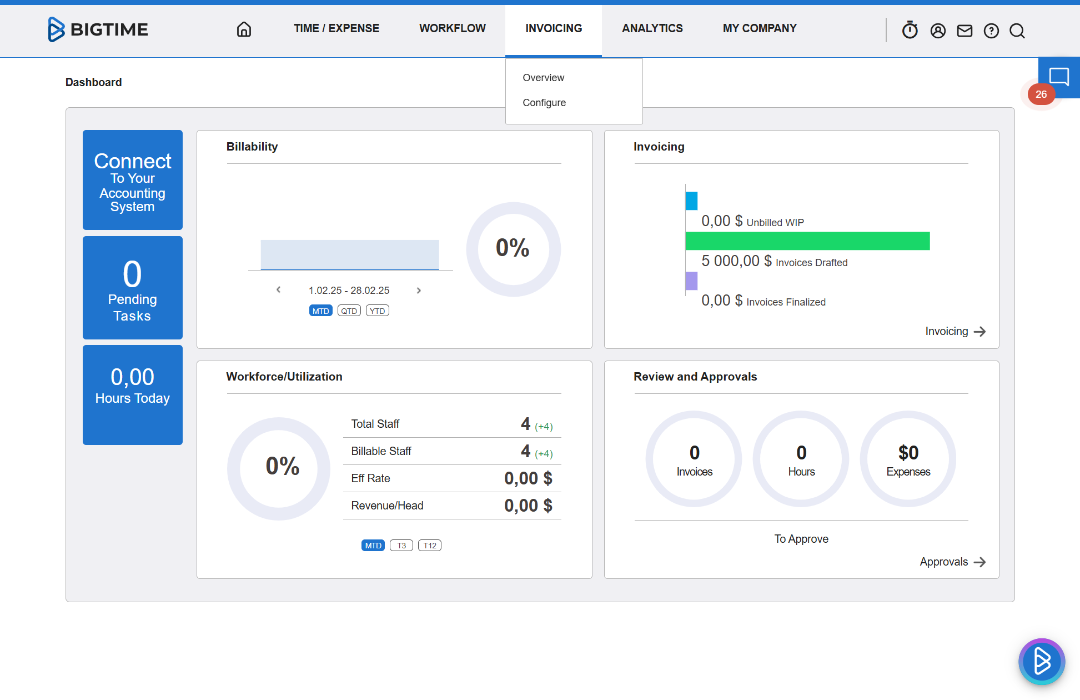This screenshot has width=1080, height=700.
Task: Click the arrow beside Invoicing link
Action: coord(980,332)
